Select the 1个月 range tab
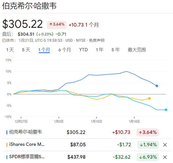This screenshot has width=173, height=163. coord(44,50)
